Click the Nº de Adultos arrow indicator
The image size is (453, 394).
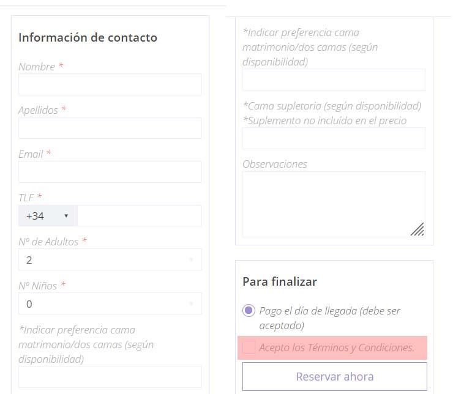click(x=191, y=259)
